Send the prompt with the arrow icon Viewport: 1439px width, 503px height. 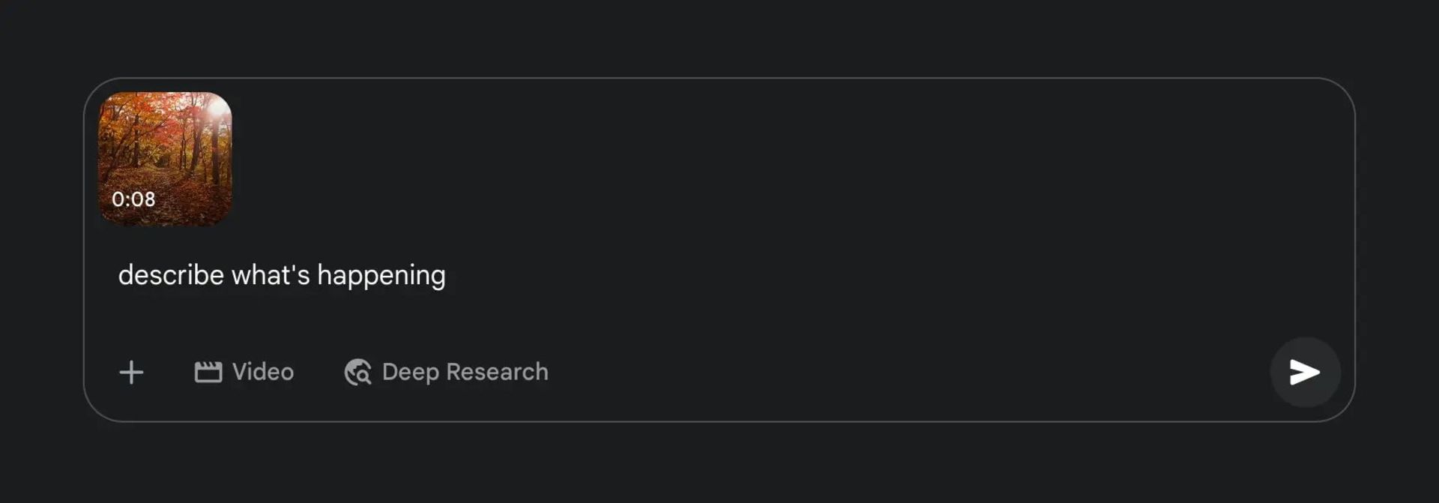pos(1305,372)
